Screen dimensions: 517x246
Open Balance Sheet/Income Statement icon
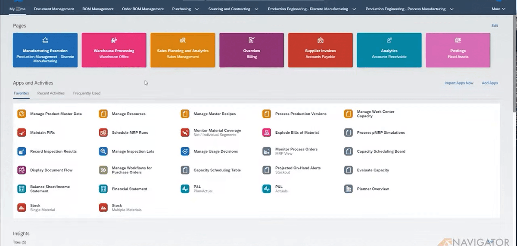(x=22, y=189)
